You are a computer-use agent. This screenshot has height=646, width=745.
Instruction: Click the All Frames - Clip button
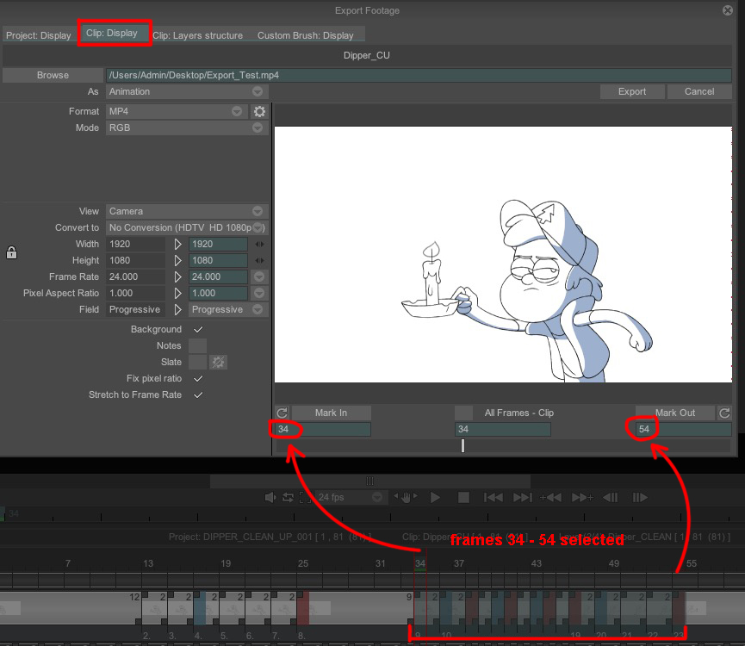(x=519, y=413)
